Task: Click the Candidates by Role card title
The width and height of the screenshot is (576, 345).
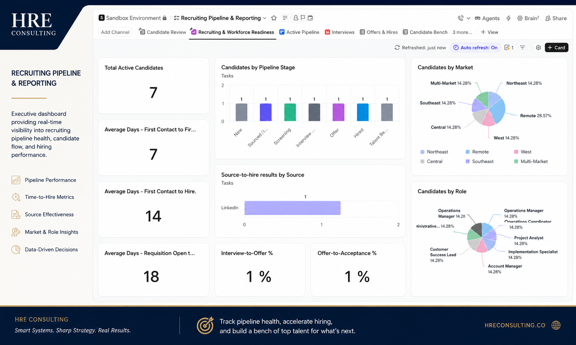Action: tap(442, 192)
